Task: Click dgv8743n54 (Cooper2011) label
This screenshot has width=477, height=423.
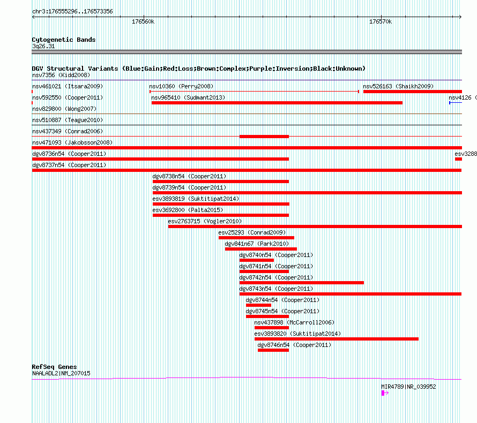Action: click(x=276, y=289)
